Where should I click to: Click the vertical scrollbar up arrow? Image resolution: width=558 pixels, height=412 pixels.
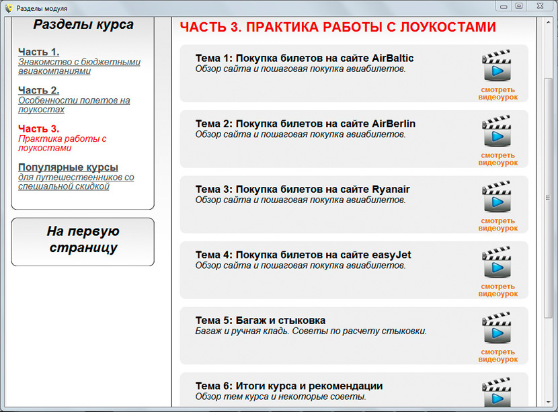click(548, 22)
